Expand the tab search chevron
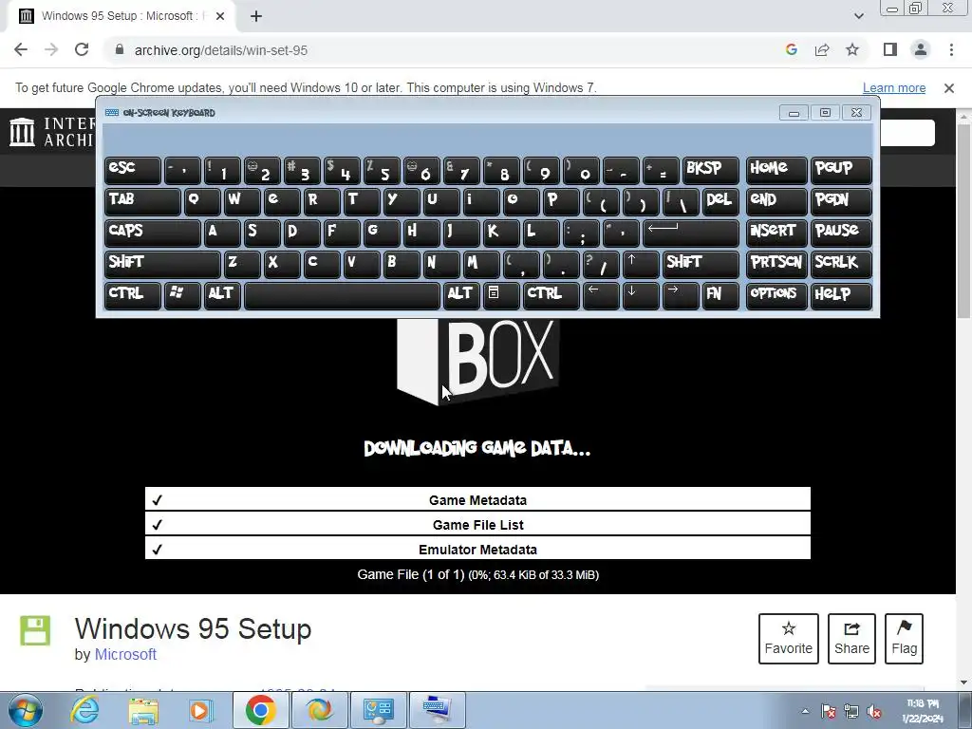Screen dimensions: 972x729 pos(858,16)
